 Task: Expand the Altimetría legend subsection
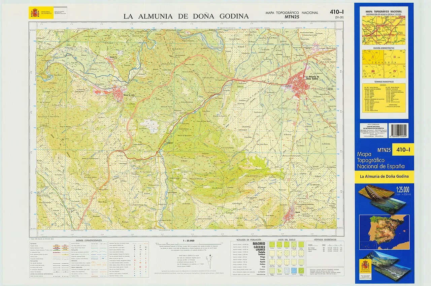pyautogui.click(x=74, y=260)
